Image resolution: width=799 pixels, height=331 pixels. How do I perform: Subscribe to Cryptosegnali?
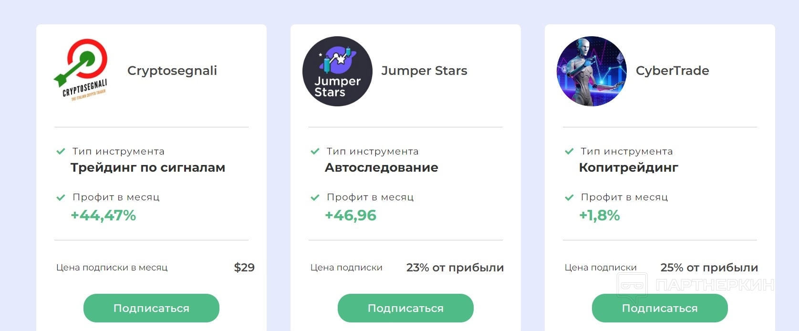[151, 308]
